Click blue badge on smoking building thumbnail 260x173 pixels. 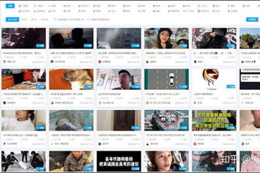pos(136,45)
